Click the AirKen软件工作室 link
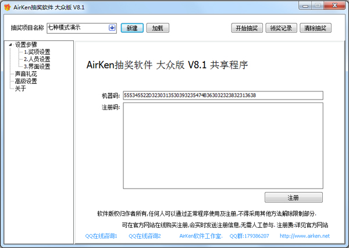Viewport: 349px width, 248px height. click(201, 236)
